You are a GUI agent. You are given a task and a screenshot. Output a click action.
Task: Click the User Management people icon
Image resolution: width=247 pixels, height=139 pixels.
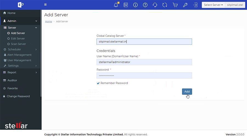[5, 60]
